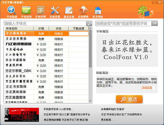164x125 pixels.
Task: Open the 更多新闻 link
Action: click(107, 120)
